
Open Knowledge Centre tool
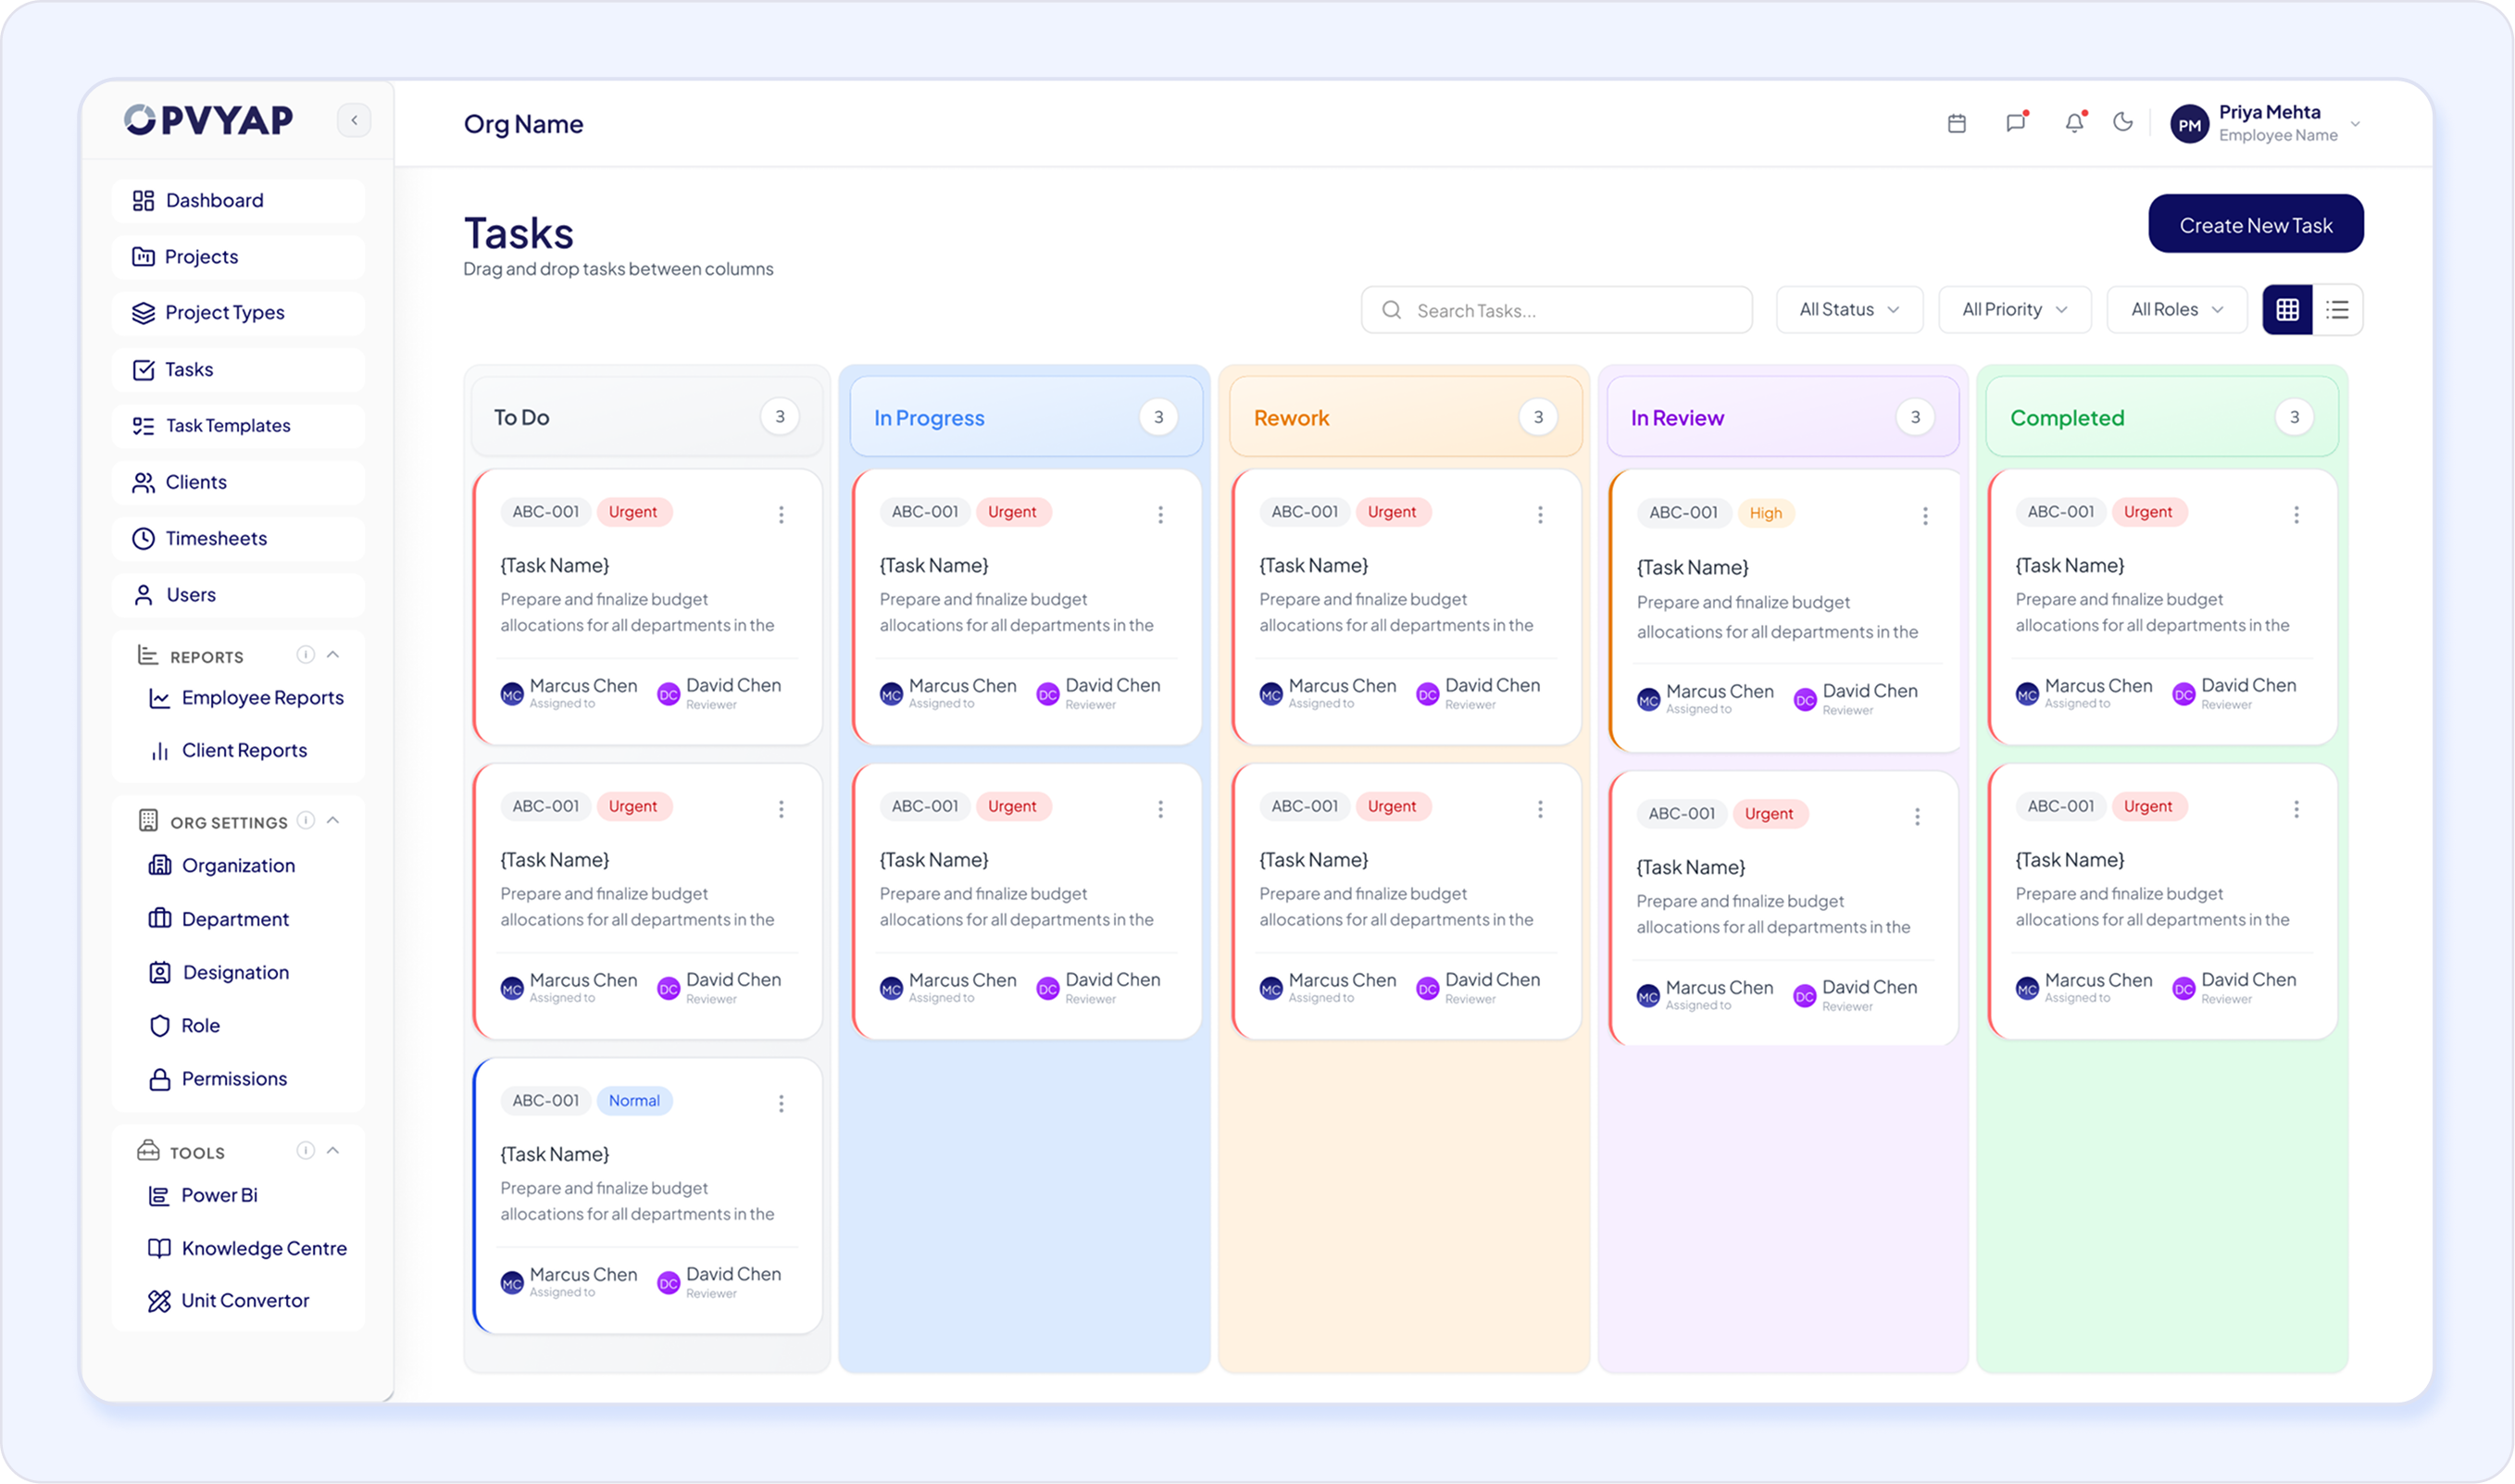click(248, 1249)
